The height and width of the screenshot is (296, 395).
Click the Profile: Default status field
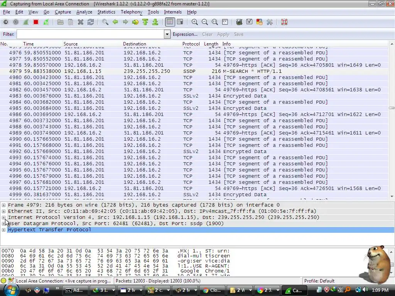coord(319,281)
